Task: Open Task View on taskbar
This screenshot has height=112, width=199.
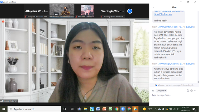Action: coord(72,109)
